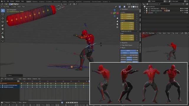Open the Render menu
The height and width of the screenshot is (106, 189).
click(12, 1)
